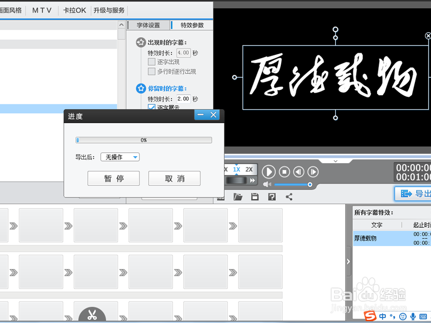This screenshot has width=431, height=323.
Task: Click the Sogou microphone voice input icon
Action: [x=413, y=317]
